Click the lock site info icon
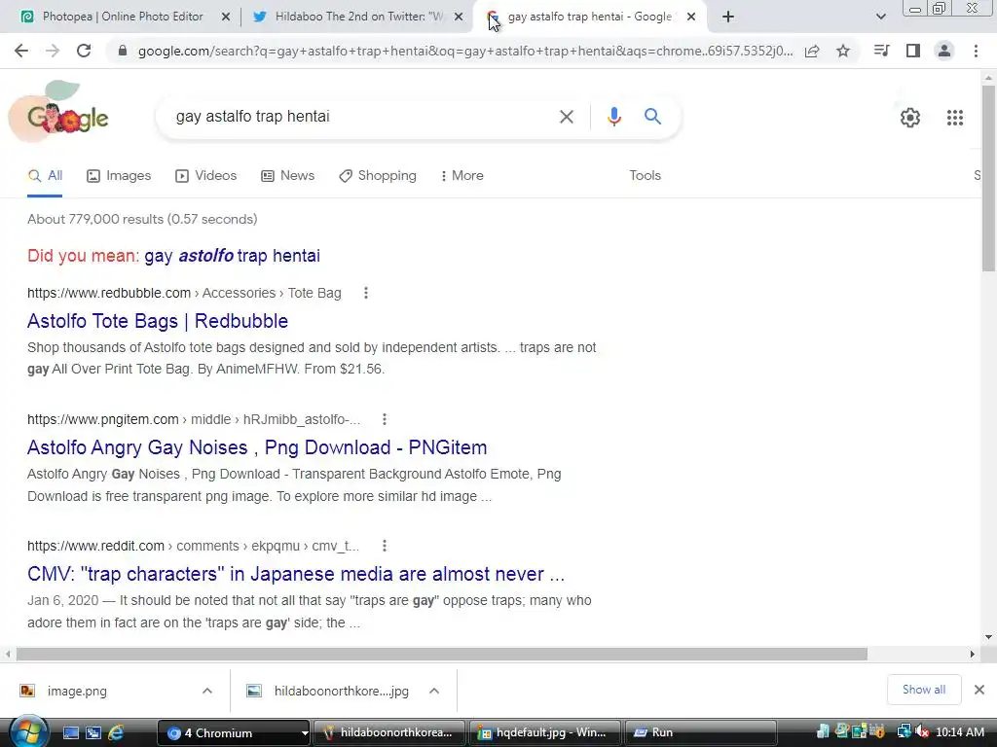 pyautogui.click(x=123, y=51)
